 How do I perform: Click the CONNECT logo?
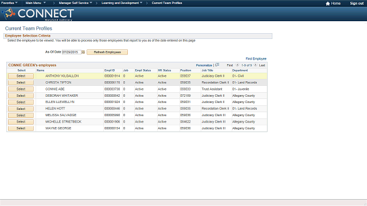pyautogui.click(x=38, y=14)
